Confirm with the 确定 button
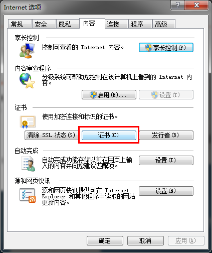This screenshot has height=253, width=212. pyautogui.click(x=105, y=241)
